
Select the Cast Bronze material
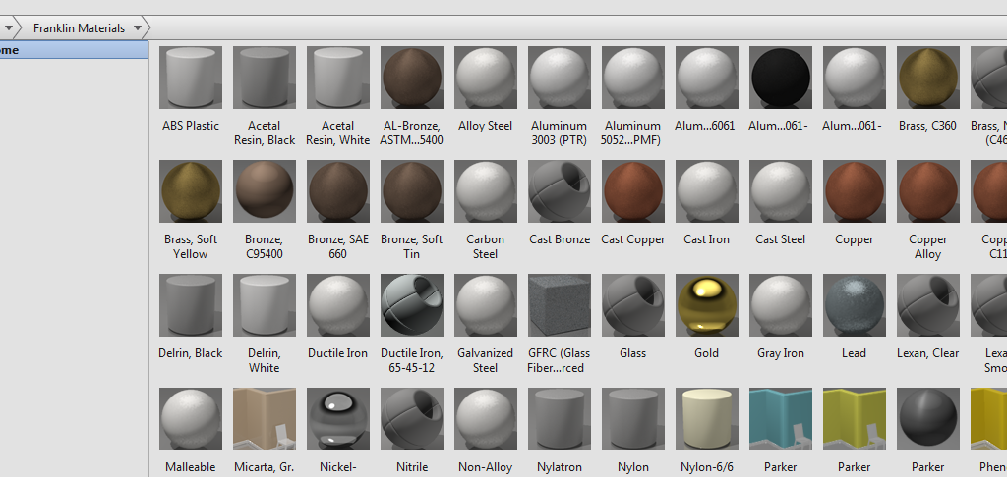(x=560, y=191)
